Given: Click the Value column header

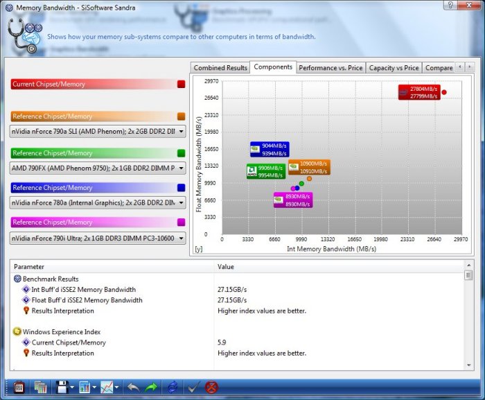Looking at the screenshot, I should tap(339, 267).
